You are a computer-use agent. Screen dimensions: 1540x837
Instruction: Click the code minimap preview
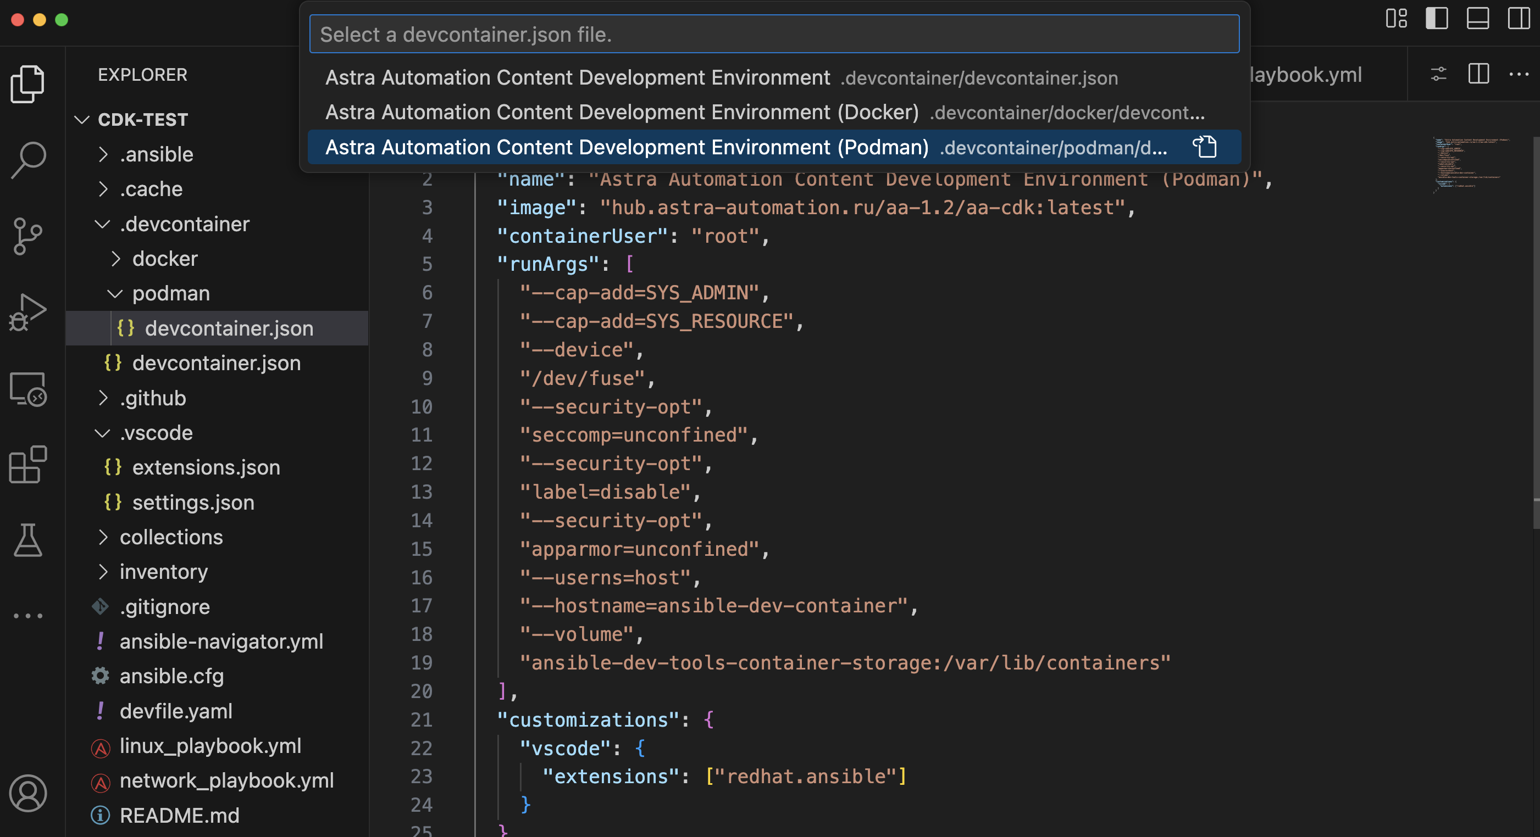point(1471,164)
